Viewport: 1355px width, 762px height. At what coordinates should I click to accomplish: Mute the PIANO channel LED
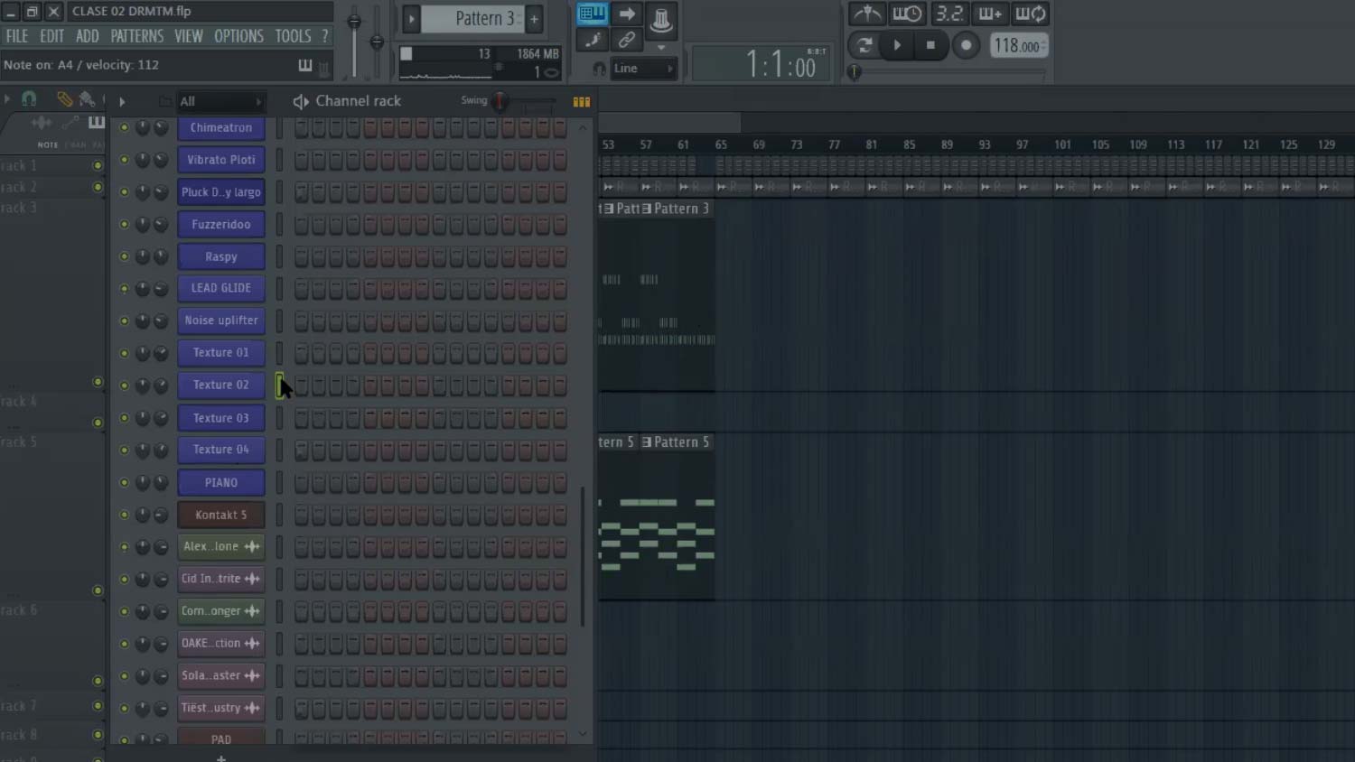point(125,482)
